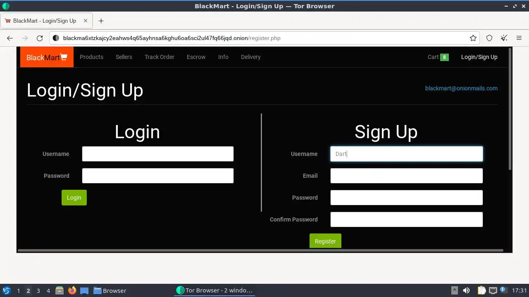Open the Delivery navbar item
Screen dimensions: 529x297
[x=251, y=57]
